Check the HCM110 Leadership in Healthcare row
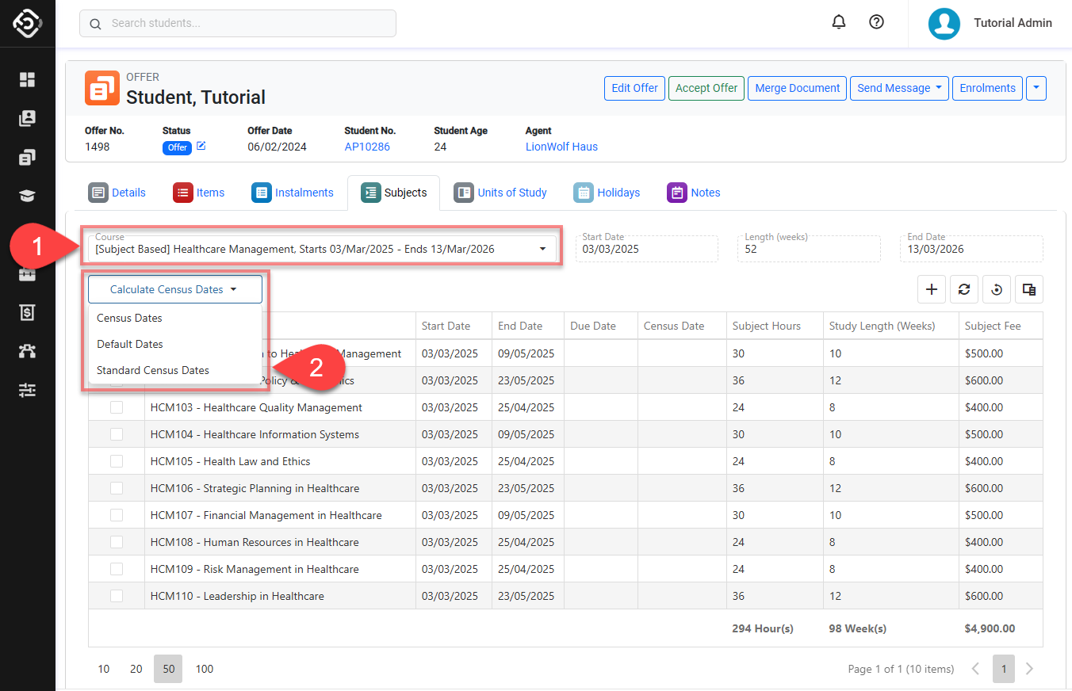This screenshot has height=691, width=1072. (117, 596)
